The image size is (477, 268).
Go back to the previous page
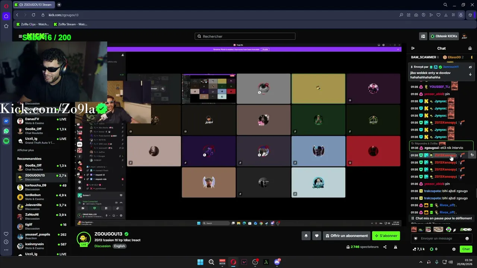[x=17, y=15]
